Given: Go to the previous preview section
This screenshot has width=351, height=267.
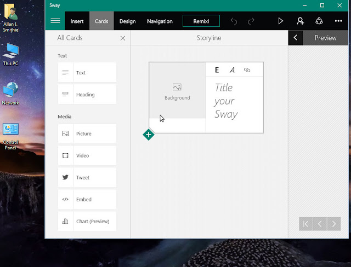Looking at the screenshot, I should pos(320,224).
